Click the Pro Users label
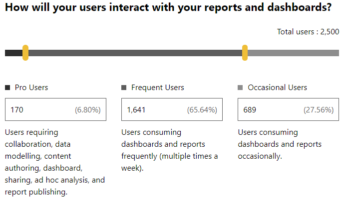Viewport: 341px width, 199px height. point(31,88)
